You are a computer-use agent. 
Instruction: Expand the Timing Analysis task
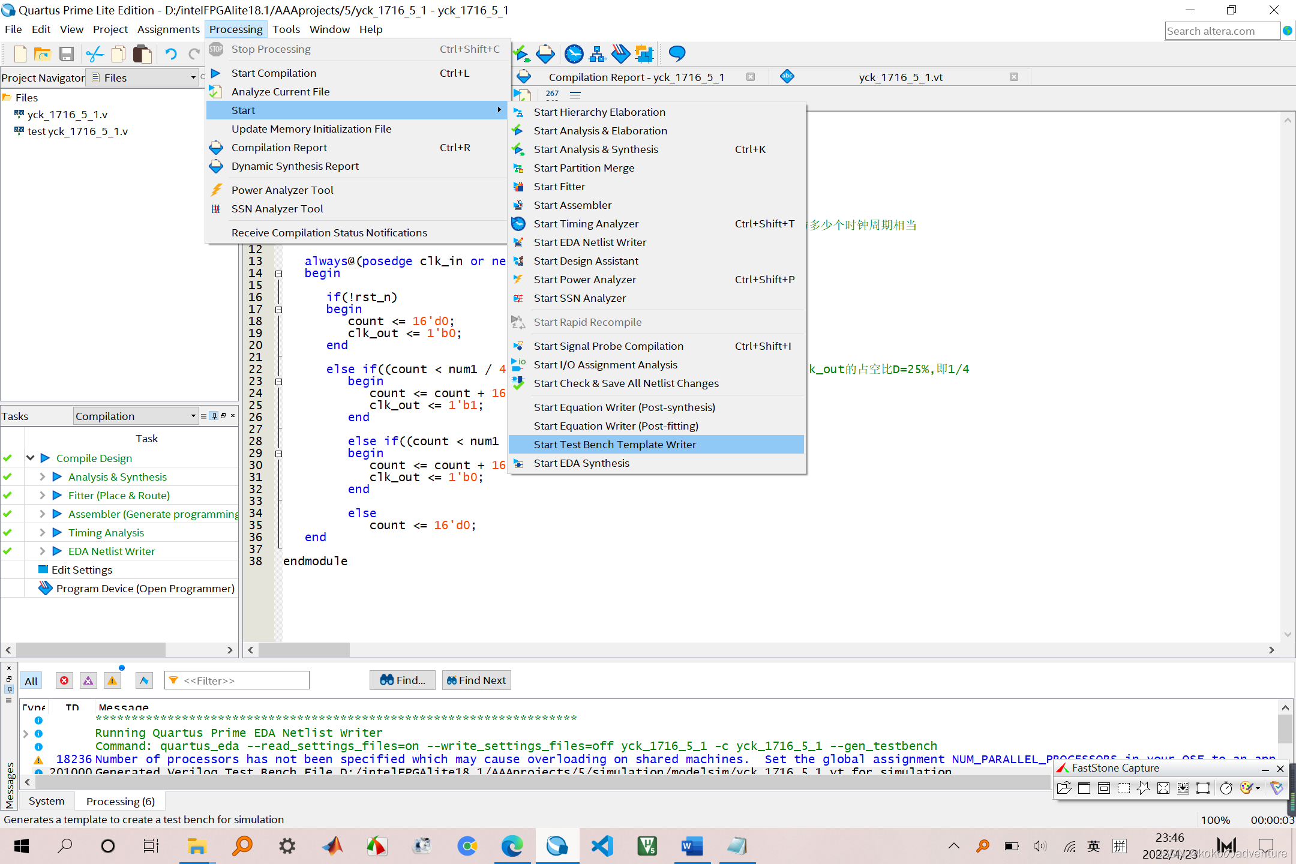[x=42, y=532]
